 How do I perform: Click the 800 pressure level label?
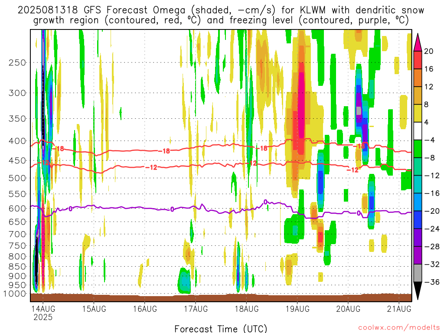[17, 257]
